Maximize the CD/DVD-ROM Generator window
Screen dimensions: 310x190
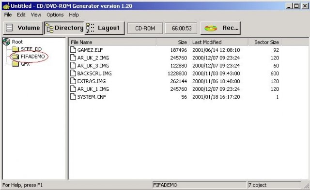pos(296,6)
